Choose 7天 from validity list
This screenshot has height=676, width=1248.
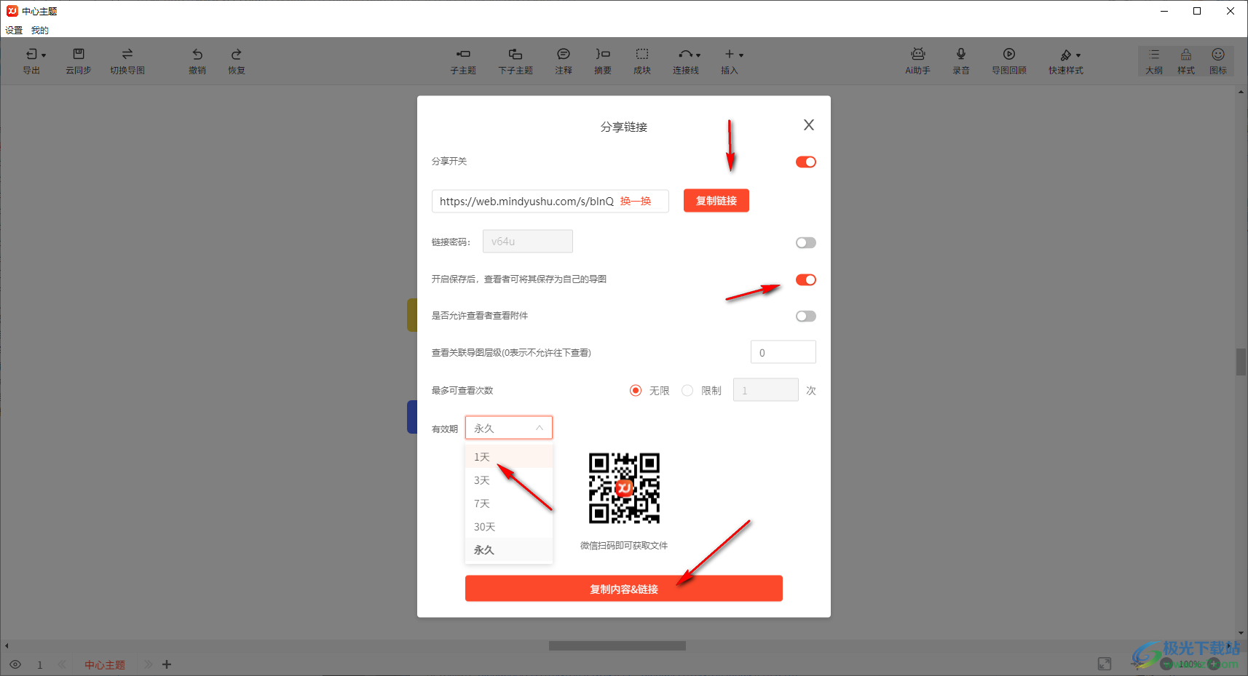click(509, 504)
